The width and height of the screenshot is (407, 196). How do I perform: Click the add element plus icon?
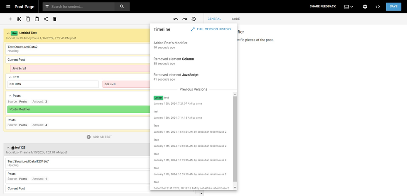click(x=10, y=19)
